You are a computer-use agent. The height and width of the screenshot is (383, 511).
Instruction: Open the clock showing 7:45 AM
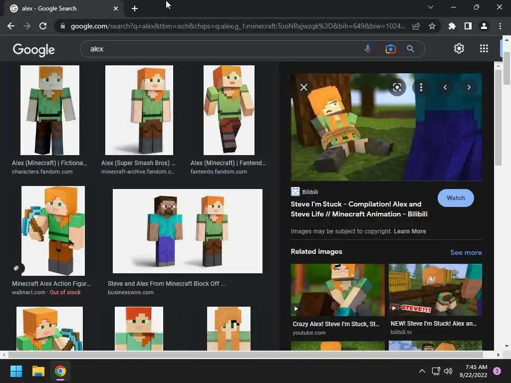pos(473,371)
